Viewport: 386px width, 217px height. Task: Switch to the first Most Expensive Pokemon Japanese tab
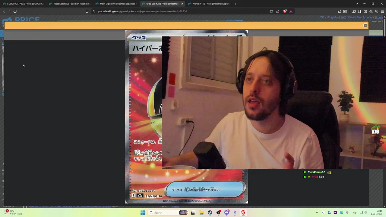click(x=70, y=4)
